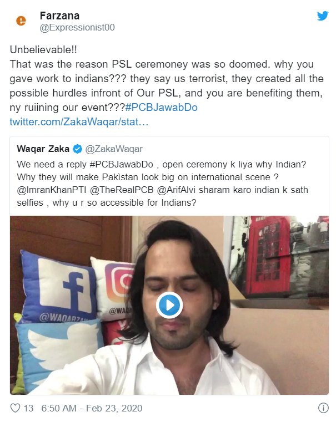Click the Twitter bird logo
This screenshot has height=422, width=336.
323,16
